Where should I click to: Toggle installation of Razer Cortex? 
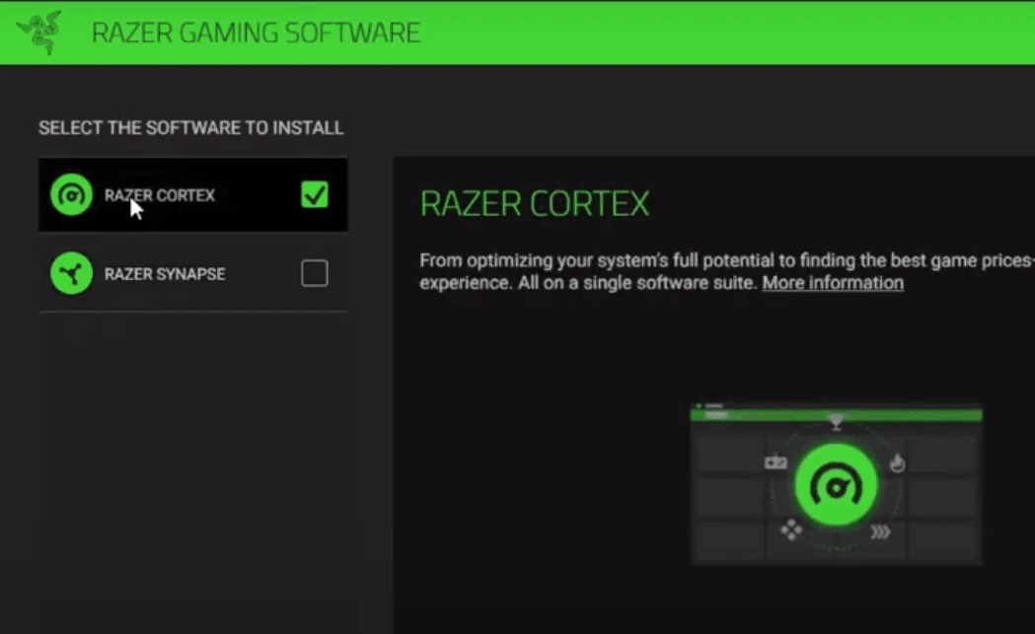coord(314,195)
